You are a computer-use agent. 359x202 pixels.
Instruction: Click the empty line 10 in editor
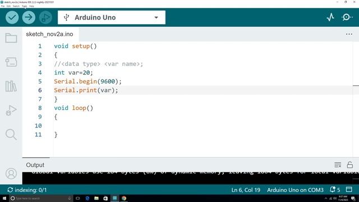point(203,126)
